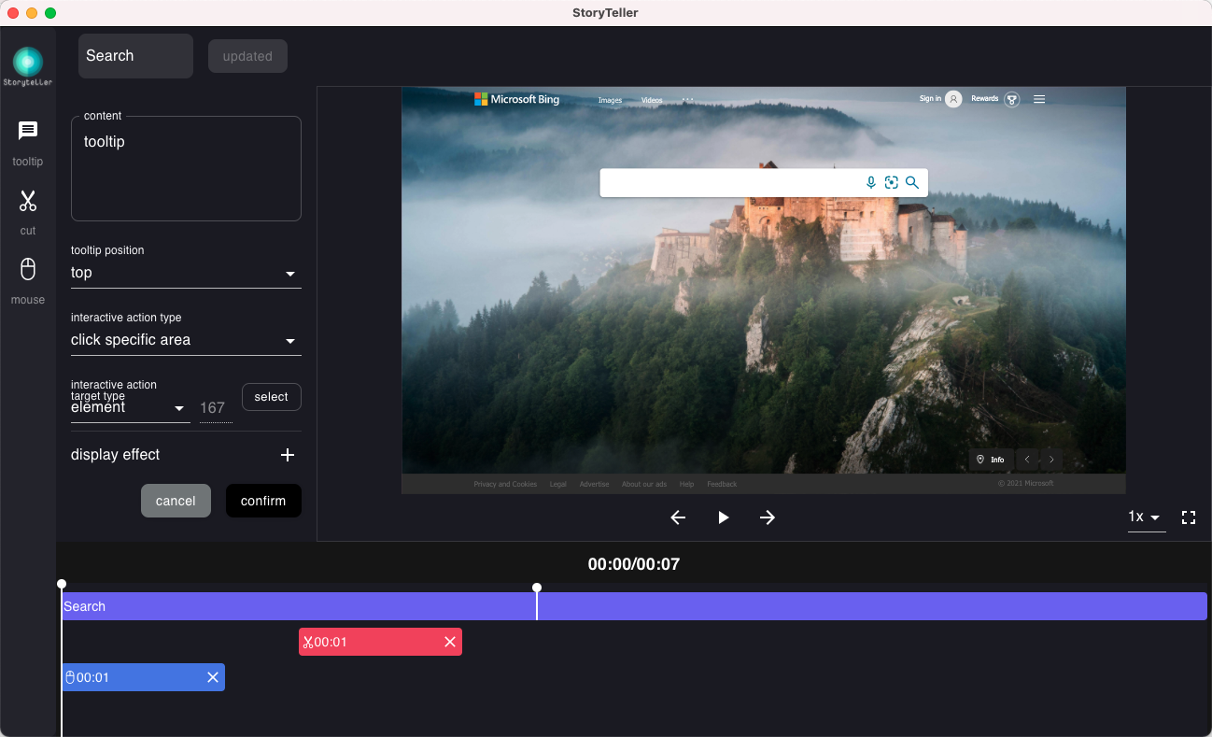
Task: Click Privacy and Cookies footer link
Action: pos(505,484)
